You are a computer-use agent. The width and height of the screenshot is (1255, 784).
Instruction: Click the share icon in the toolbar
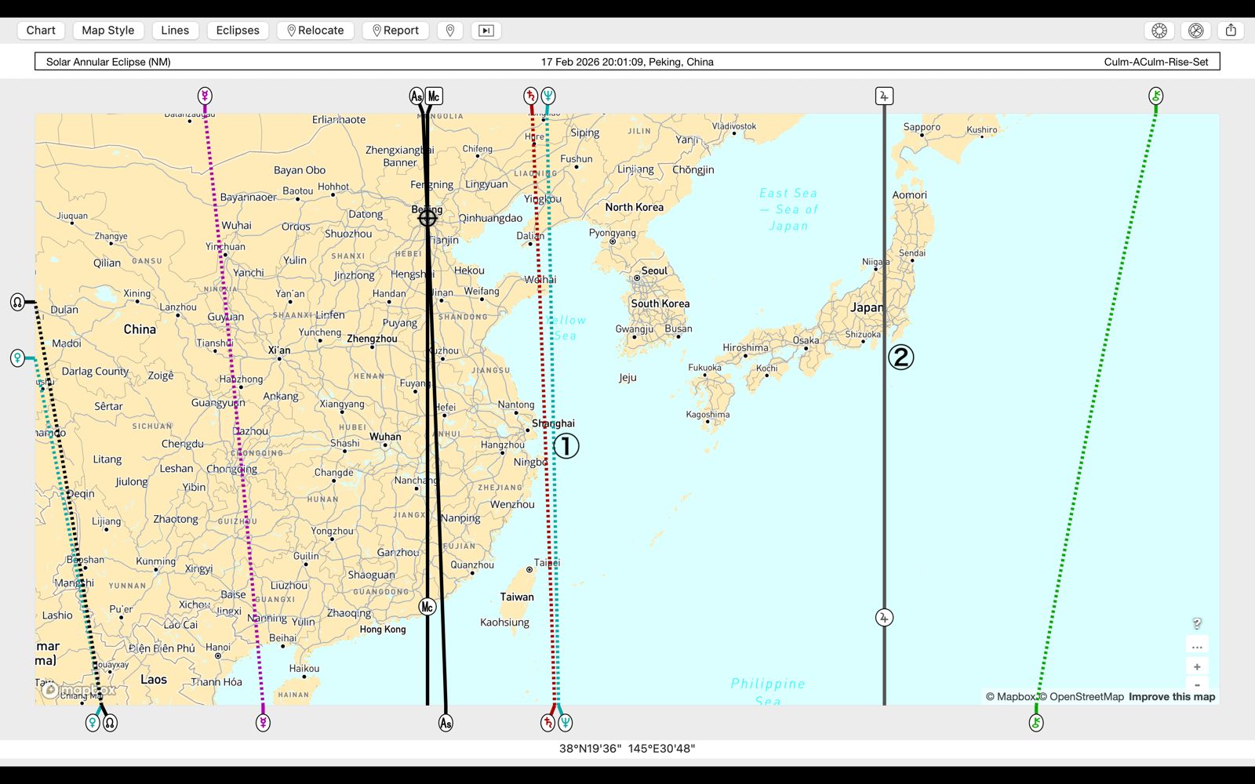pos(1231,31)
